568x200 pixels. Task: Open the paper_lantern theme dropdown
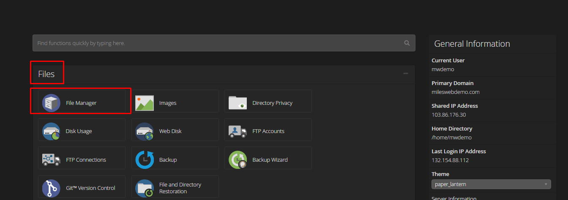(x=491, y=184)
